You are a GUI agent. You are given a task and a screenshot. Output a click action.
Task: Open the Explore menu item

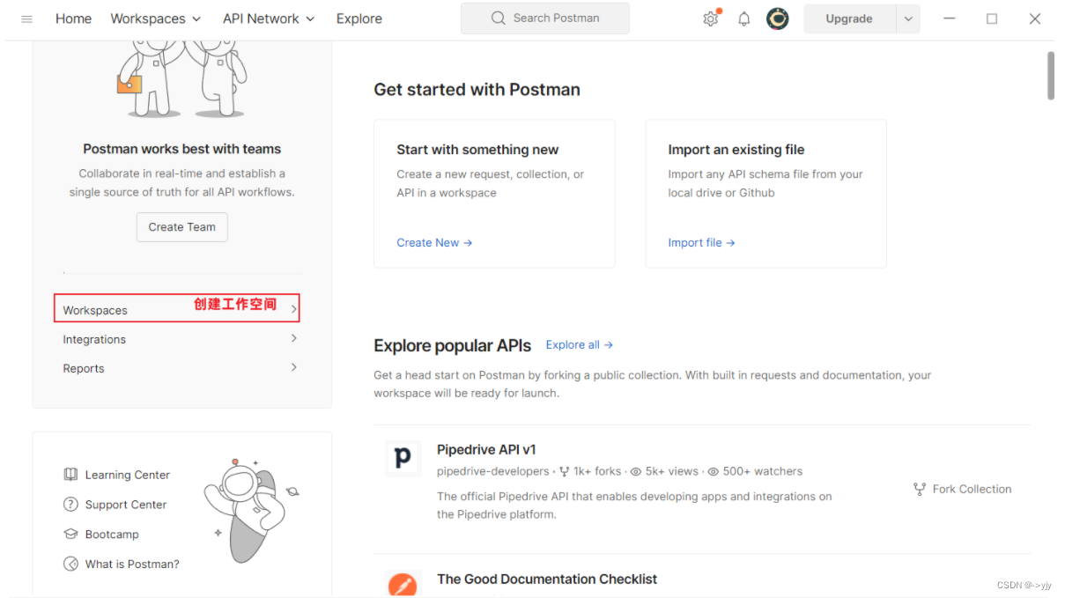[359, 18]
